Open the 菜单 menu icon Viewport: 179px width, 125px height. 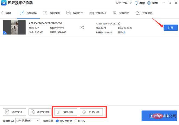[149, 3]
